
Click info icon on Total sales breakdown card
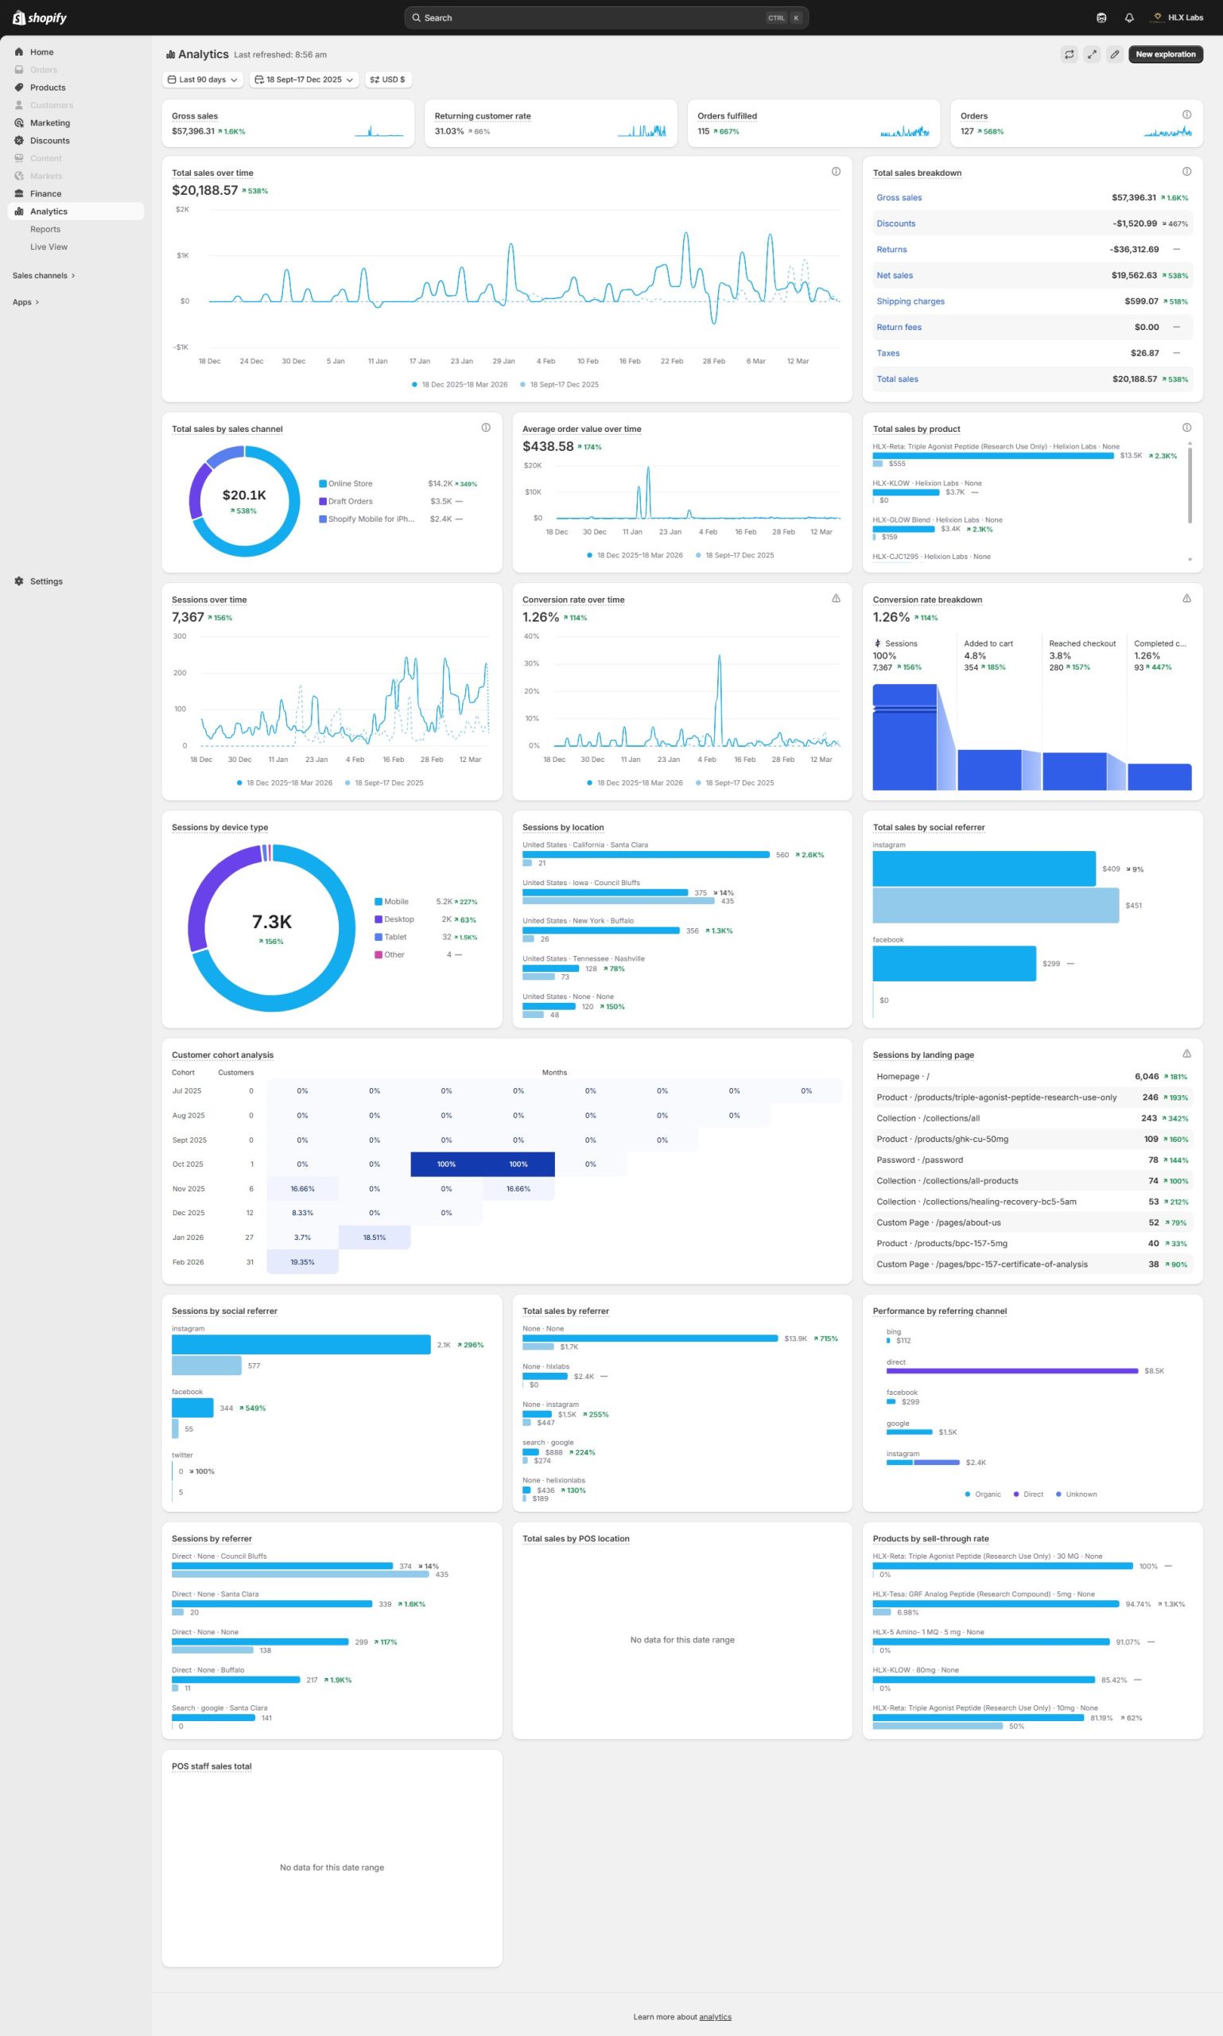pos(1186,172)
